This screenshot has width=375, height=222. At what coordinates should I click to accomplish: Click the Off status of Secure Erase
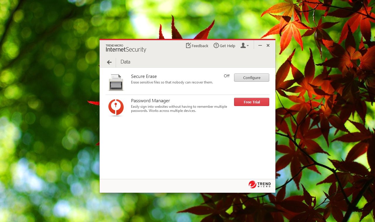[x=227, y=76]
